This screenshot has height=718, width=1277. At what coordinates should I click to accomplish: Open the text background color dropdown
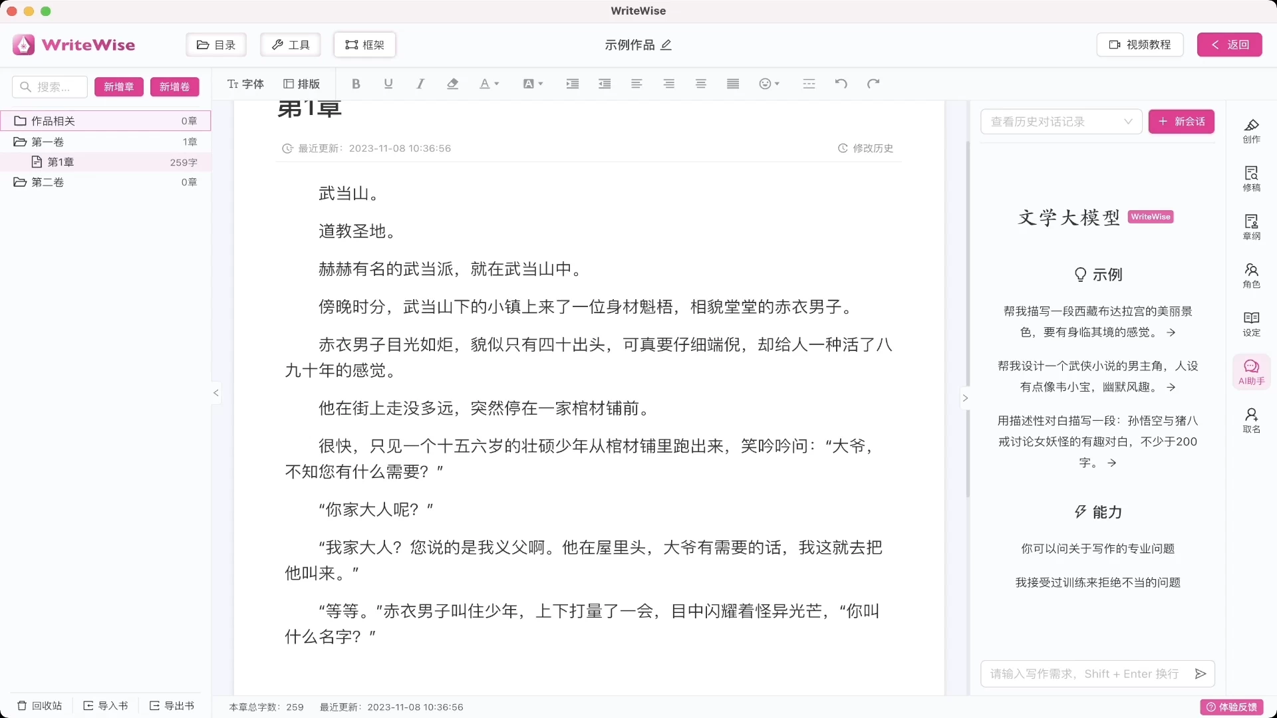coord(533,84)
